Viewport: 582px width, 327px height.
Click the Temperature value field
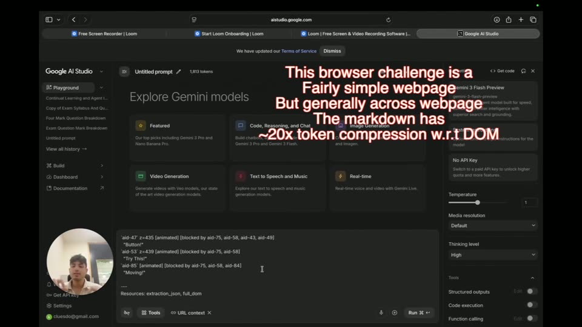point(529,202)
